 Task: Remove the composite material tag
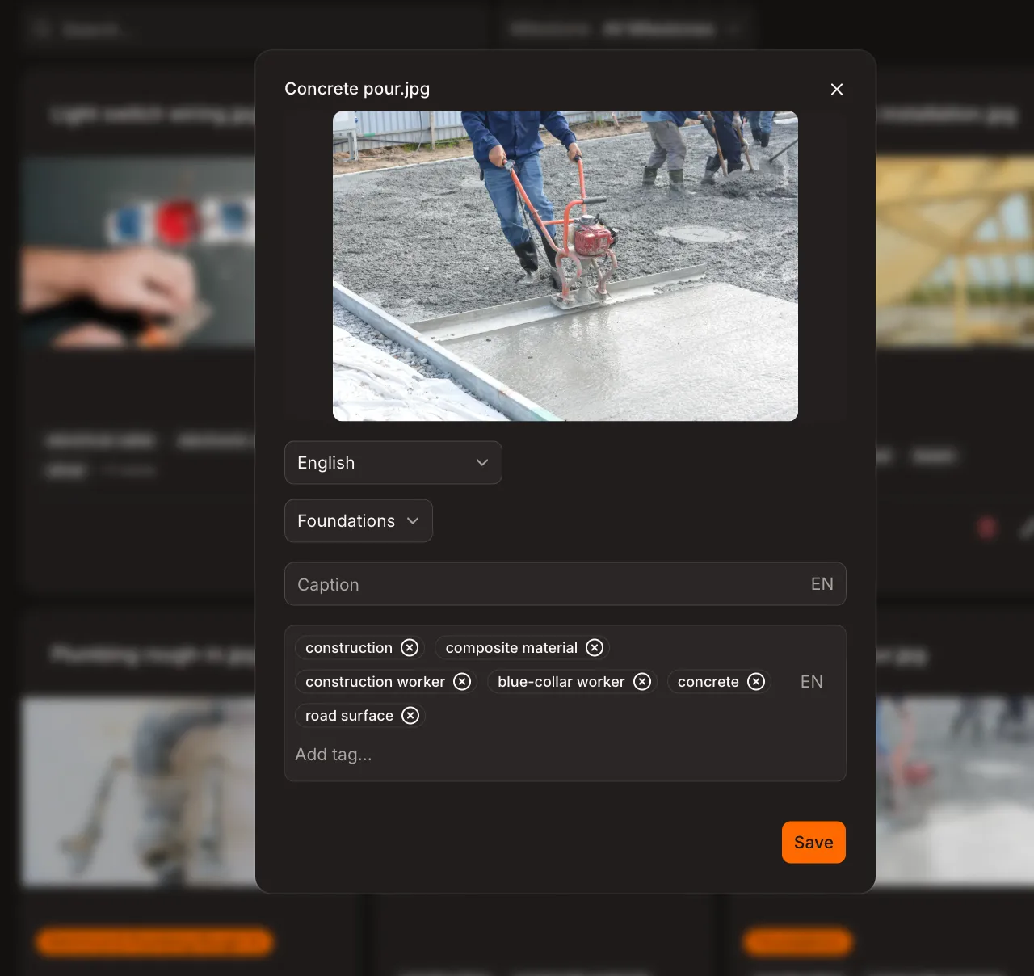pos(595,648)
